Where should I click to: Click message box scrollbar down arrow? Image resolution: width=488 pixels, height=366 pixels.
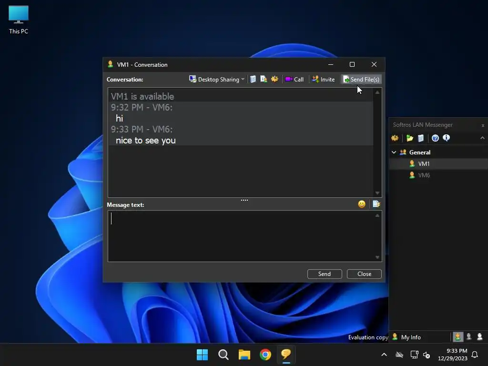point(377,257)
